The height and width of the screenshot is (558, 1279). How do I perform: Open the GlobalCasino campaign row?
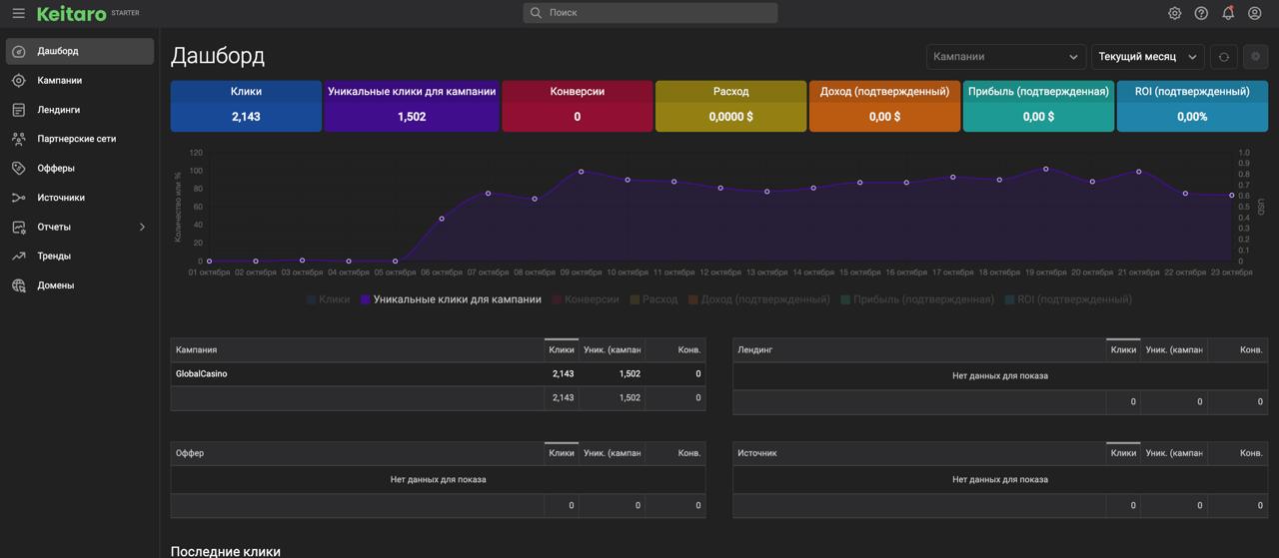click(x=202, y=374)
